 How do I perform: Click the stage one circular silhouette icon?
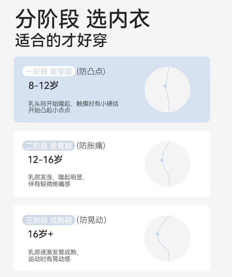tap(167, 90)
